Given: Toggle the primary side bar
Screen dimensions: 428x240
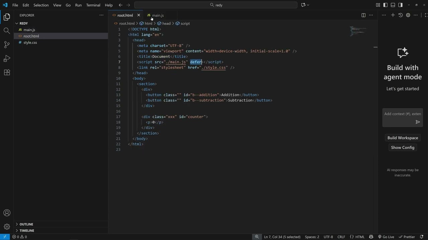Looking at the screenshot, I should point(385,5).
